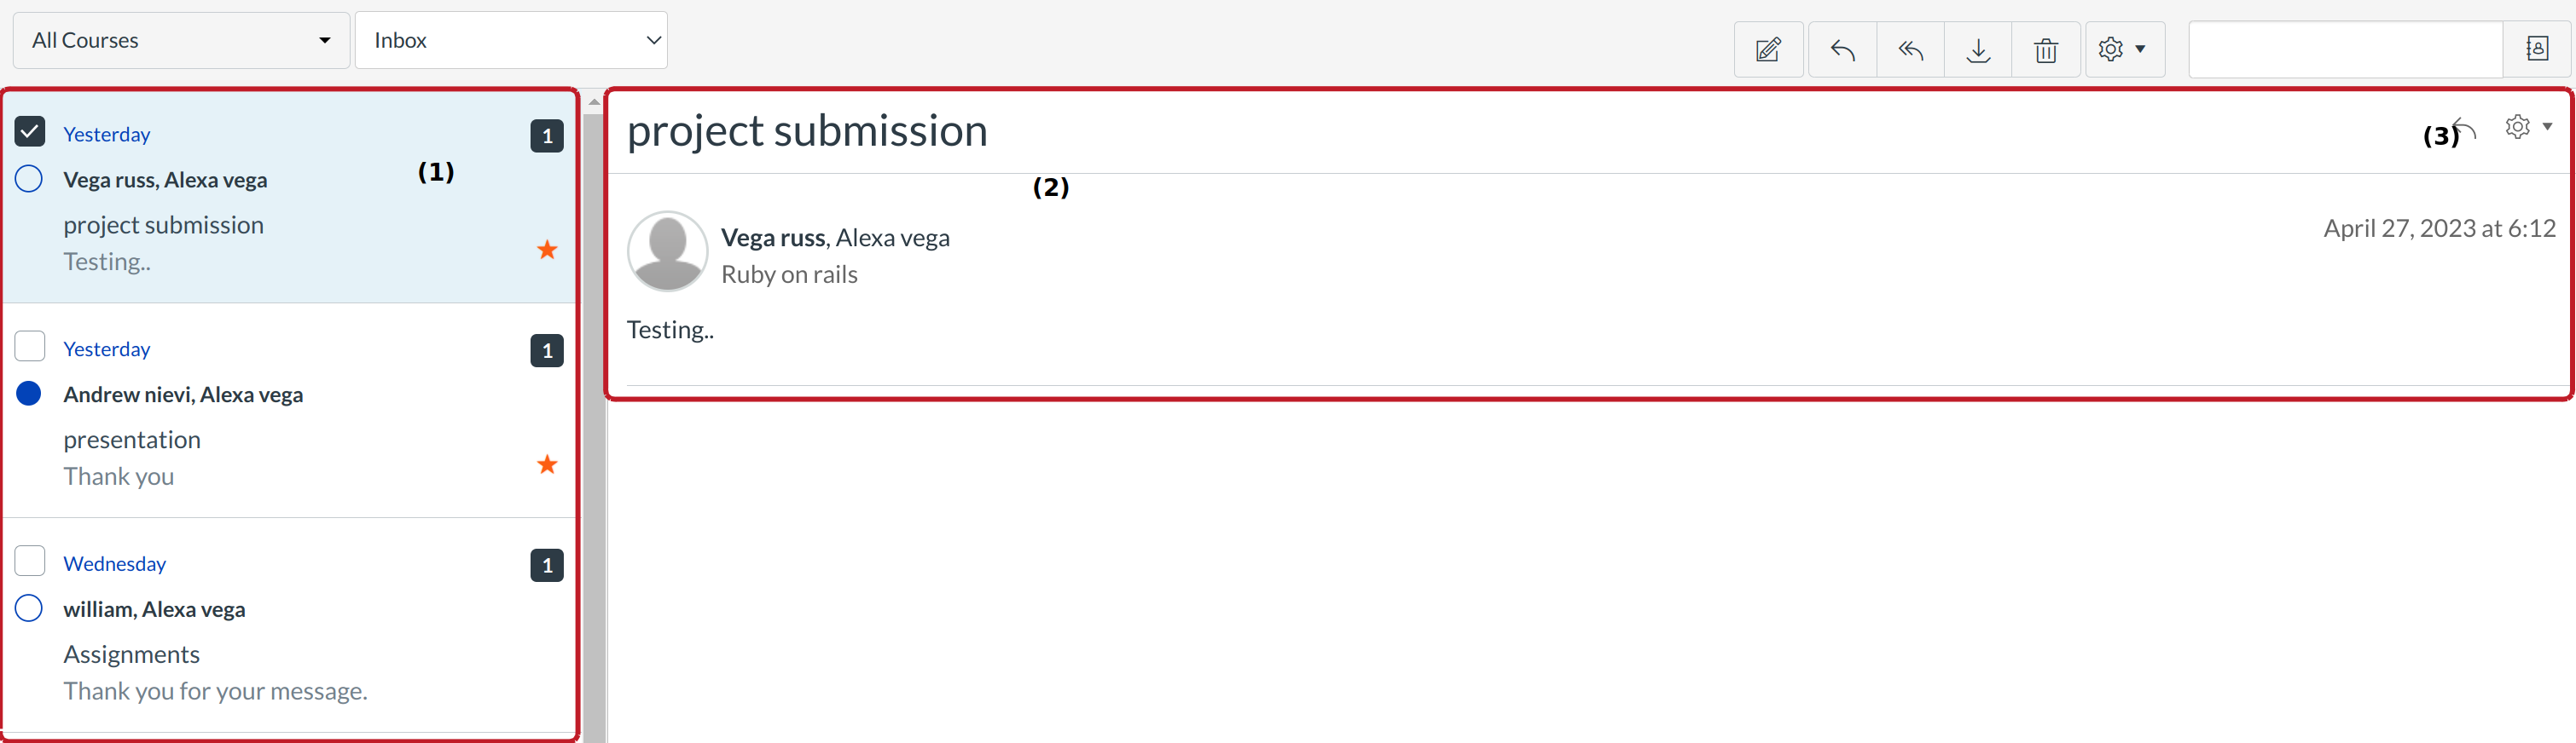
Task: Unstar the project submission conversation
Action: click(x=547, y=250)
